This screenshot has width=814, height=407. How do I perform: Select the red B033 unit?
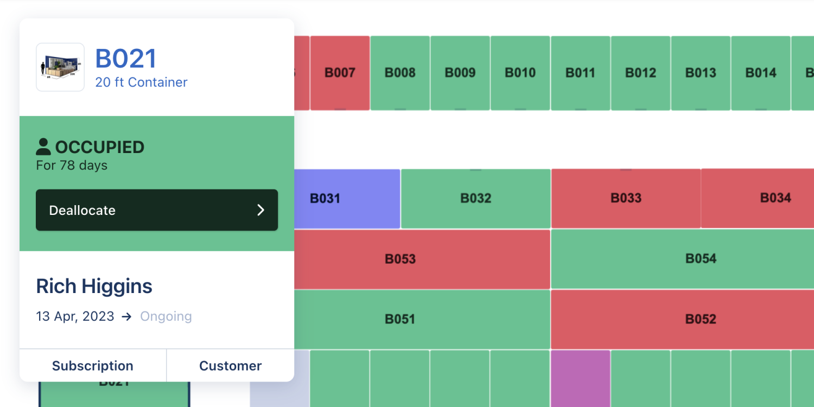coord(626,198)
